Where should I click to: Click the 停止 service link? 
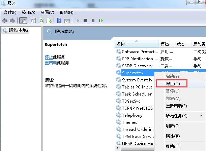tap(49, 57)
